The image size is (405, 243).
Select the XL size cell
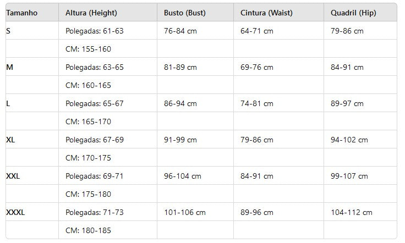[10, 140]
